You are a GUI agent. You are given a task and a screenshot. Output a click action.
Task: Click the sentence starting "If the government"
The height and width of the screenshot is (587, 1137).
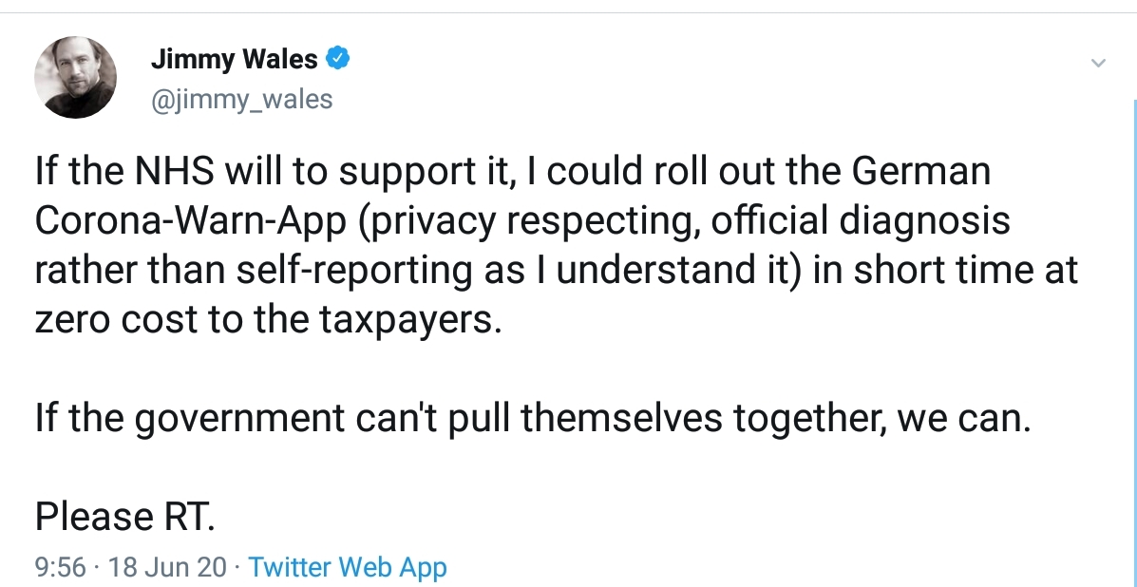532,418
